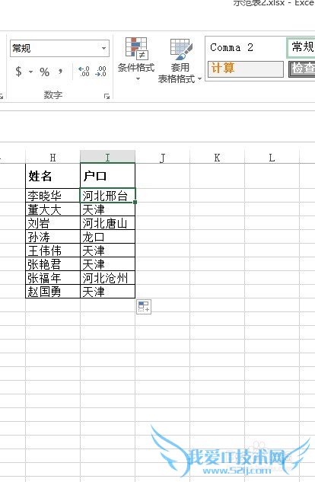Select column I header
Image resolution: width=315 pixels, height=482 pixels.
(107, 158)
